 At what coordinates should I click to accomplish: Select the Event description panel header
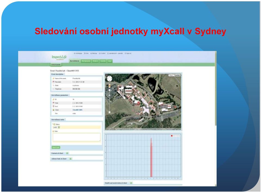(57, 74)
